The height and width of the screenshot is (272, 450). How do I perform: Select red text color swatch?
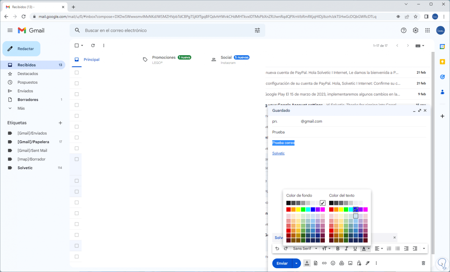point(331,209)
